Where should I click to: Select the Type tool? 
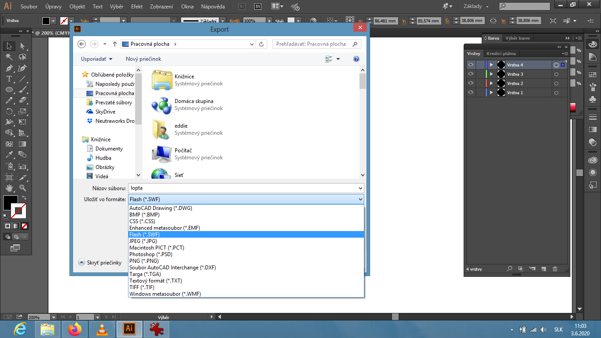9,79
